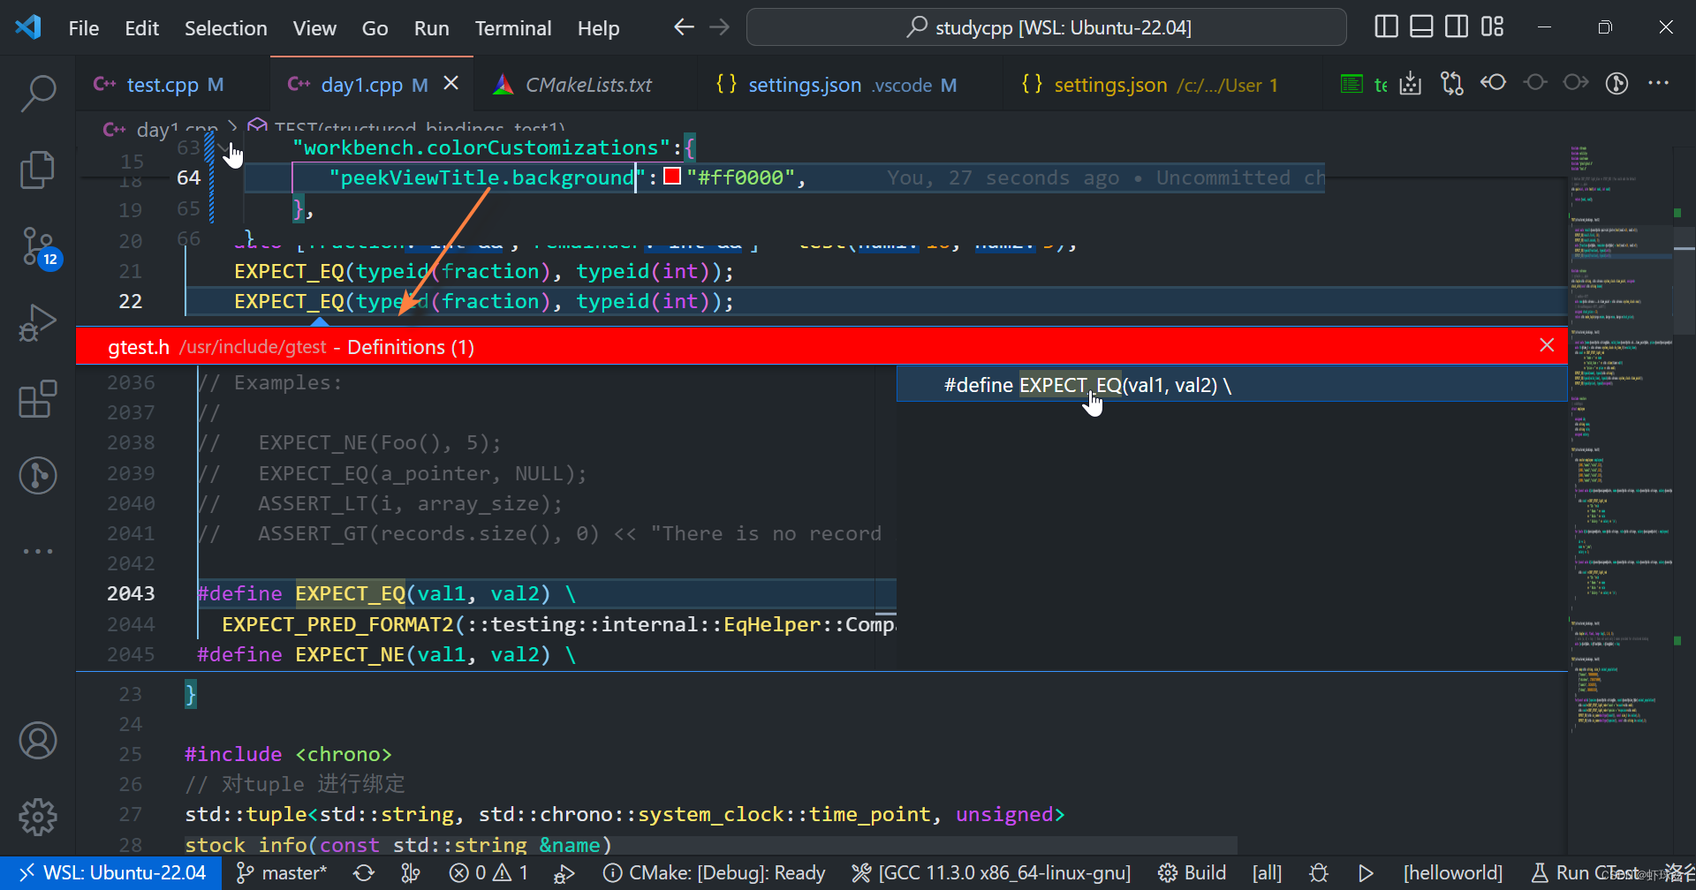Click the peek line 2045 EXPECT_NE define

[x=387, y=654]
